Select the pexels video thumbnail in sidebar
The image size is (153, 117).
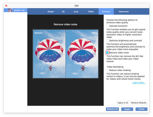[10, 10]
